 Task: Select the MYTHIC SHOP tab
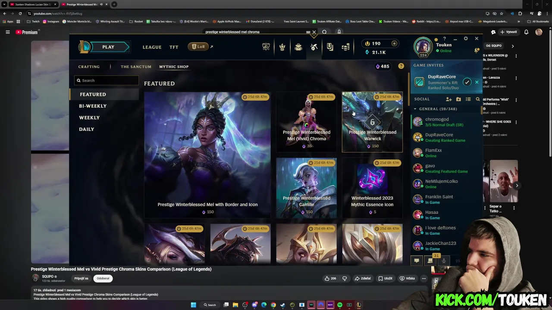[x=174, y=67]
